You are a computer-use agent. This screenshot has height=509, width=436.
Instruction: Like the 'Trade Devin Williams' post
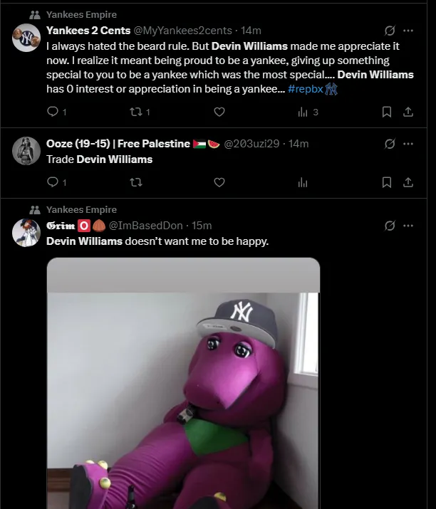tap(219, 182)
